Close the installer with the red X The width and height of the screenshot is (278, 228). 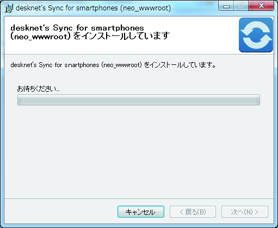[261, 6]
